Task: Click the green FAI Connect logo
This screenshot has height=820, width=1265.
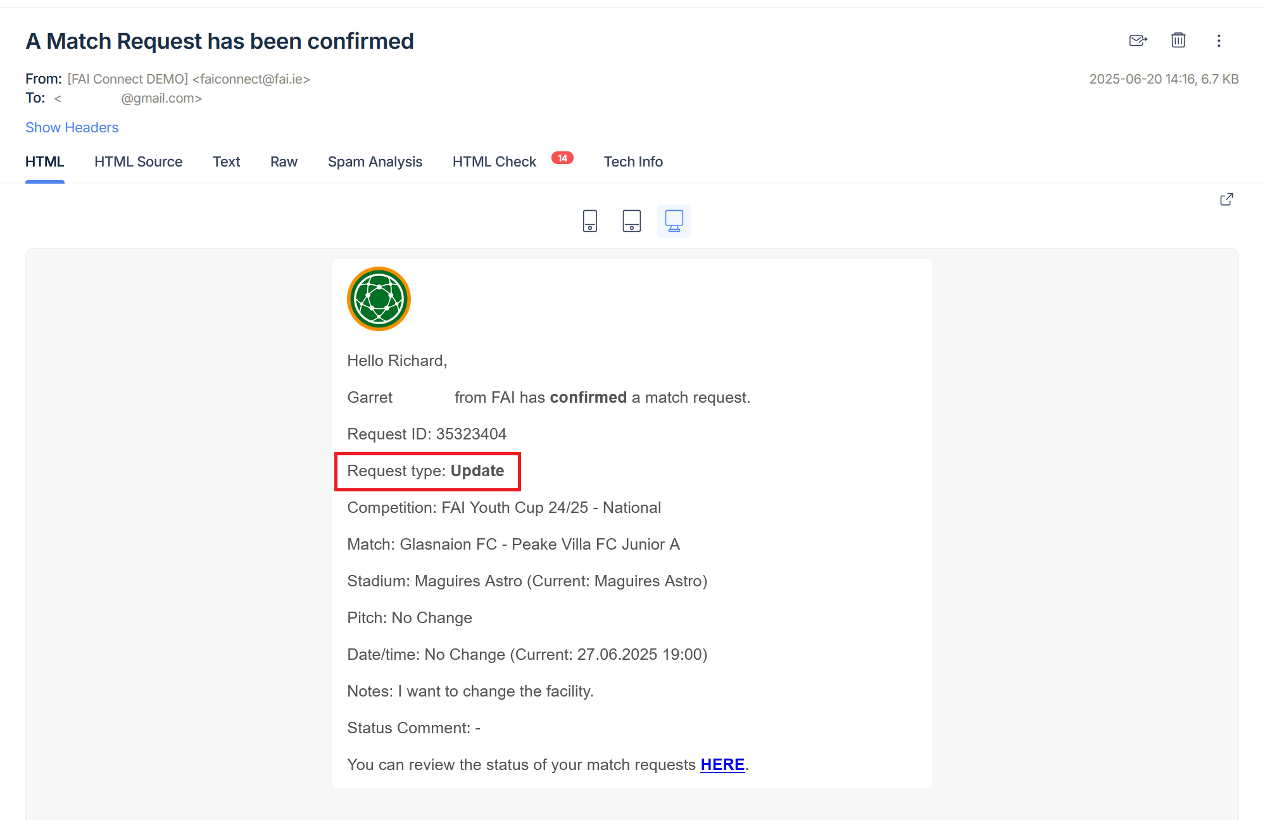Action: [379, 299]
